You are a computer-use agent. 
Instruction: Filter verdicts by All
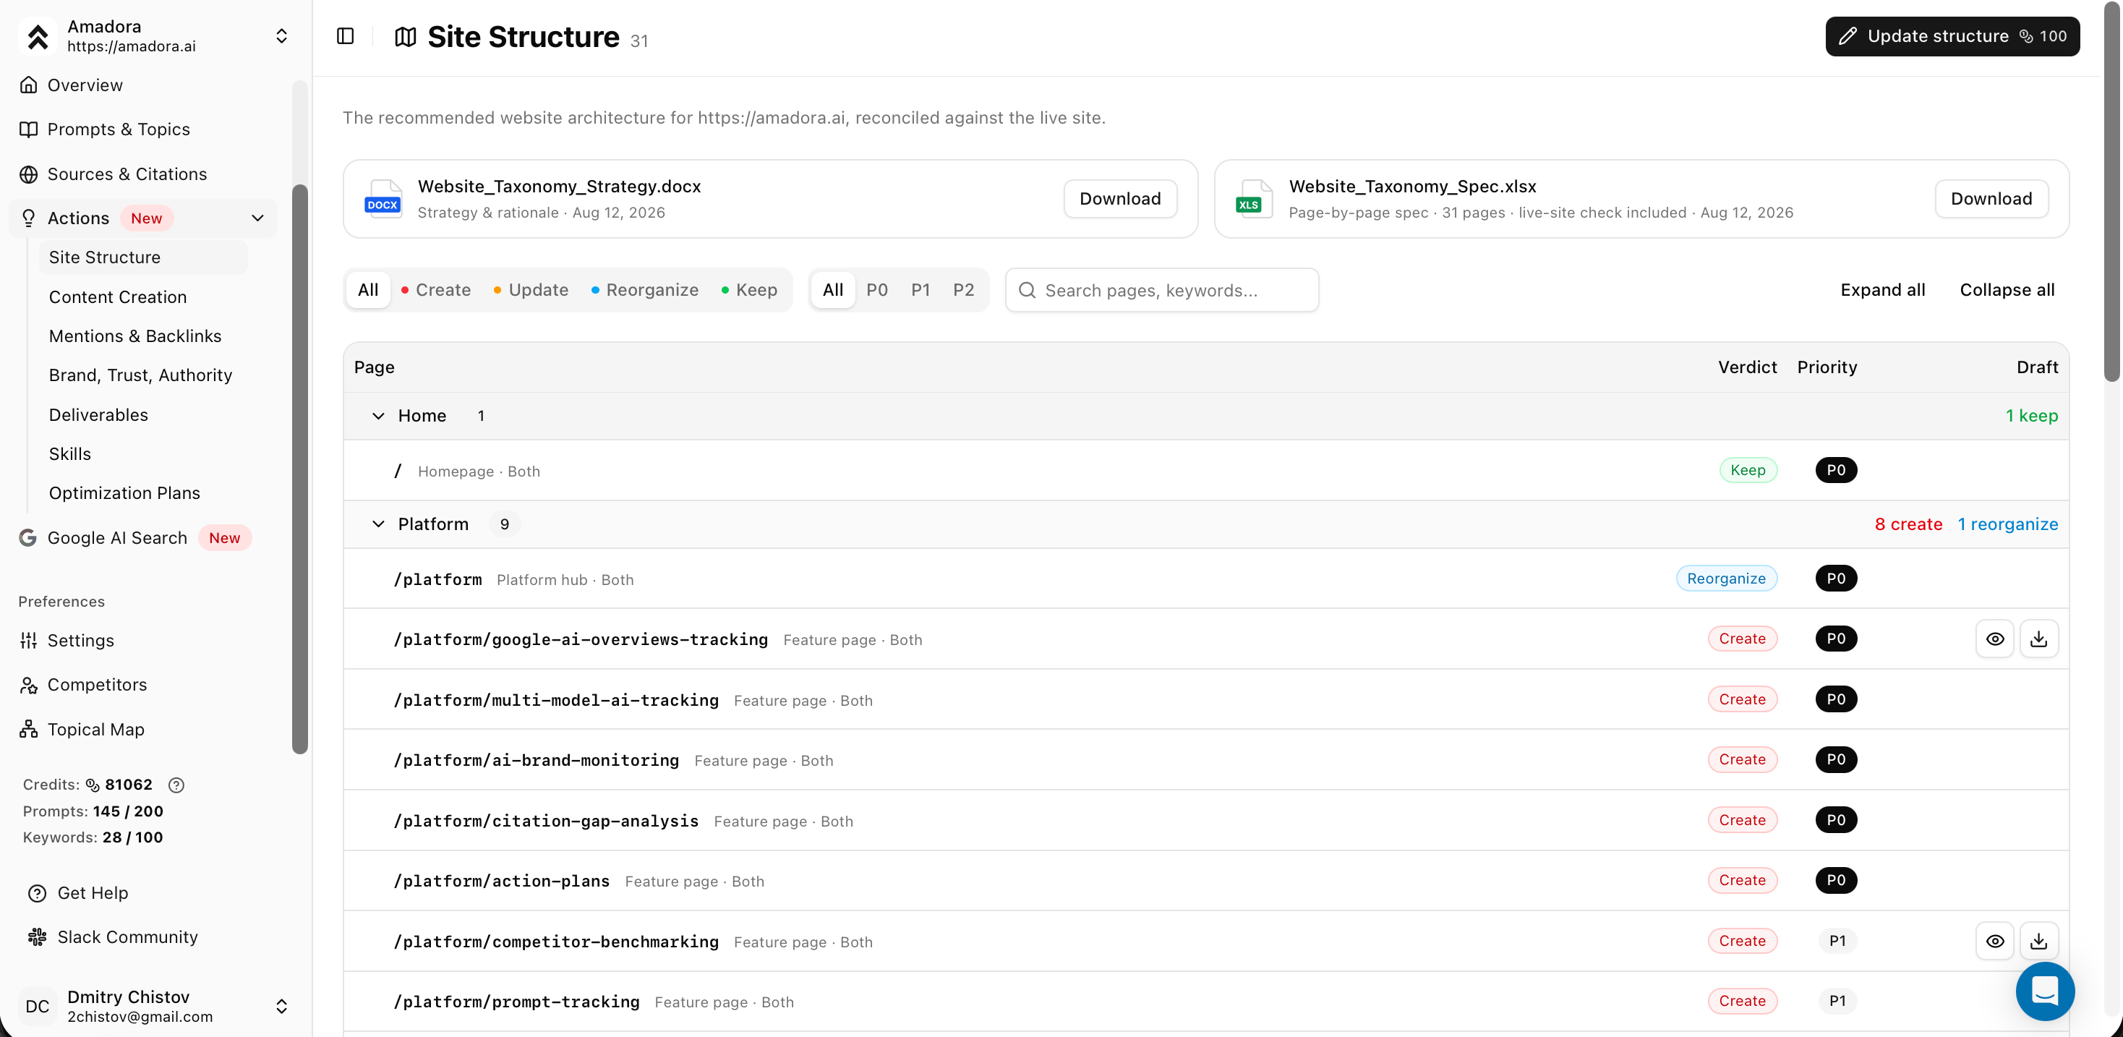(367, 290)
